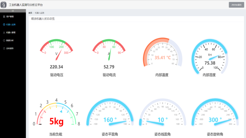Click the tools icon beside 机器人管理
Screen dimensions: 246x138
4,32
